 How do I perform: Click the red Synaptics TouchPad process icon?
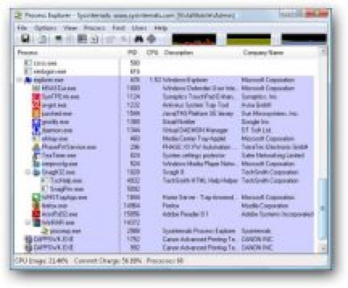37,96
